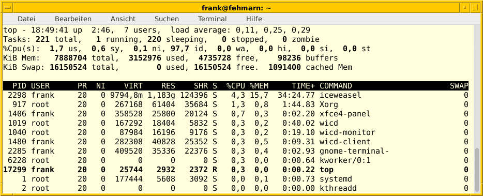Open the window menu button in title bar

click(7, 7)
